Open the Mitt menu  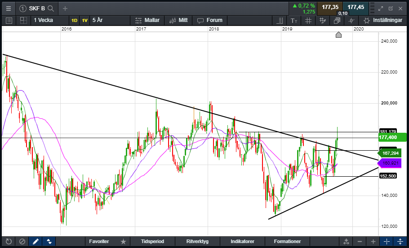coord(178,20)
